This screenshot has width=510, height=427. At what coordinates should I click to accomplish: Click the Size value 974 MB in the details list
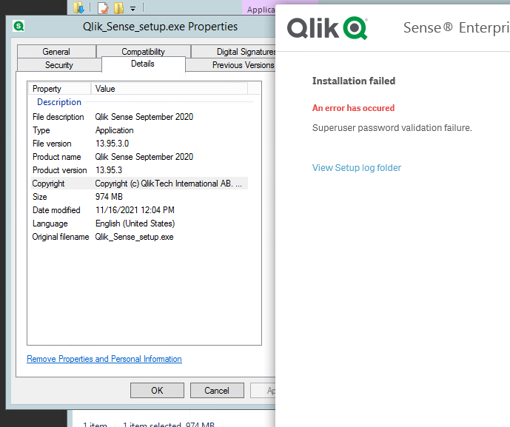click(109, 197)
